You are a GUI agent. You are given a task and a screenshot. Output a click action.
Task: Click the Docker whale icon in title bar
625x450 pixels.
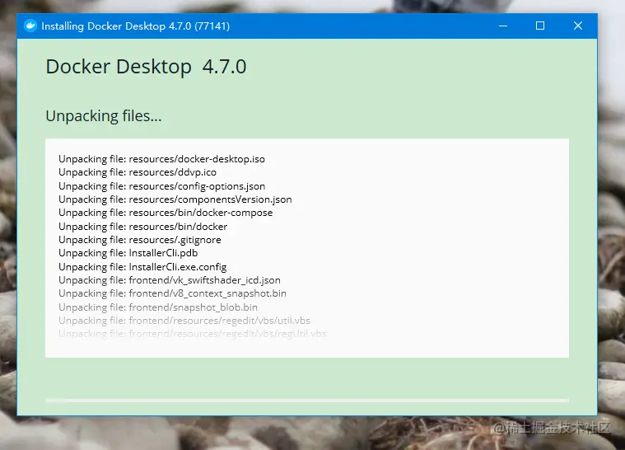point(30,26)
